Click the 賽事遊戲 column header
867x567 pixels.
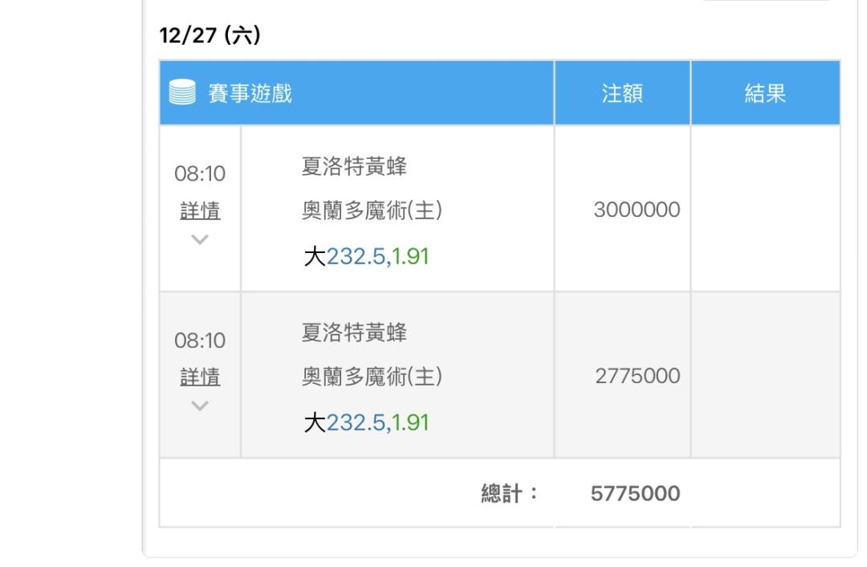click(x=250, y=94)
